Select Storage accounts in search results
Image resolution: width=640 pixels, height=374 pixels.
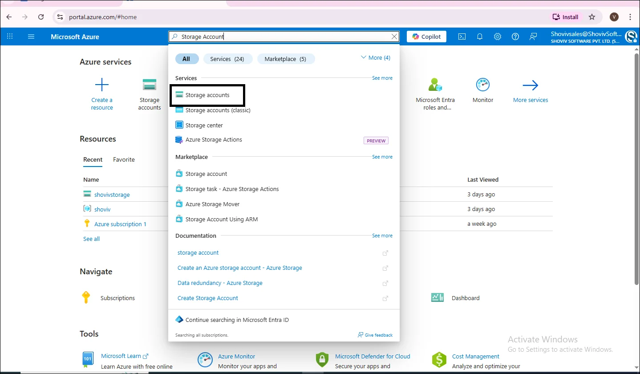click(207, 95)
